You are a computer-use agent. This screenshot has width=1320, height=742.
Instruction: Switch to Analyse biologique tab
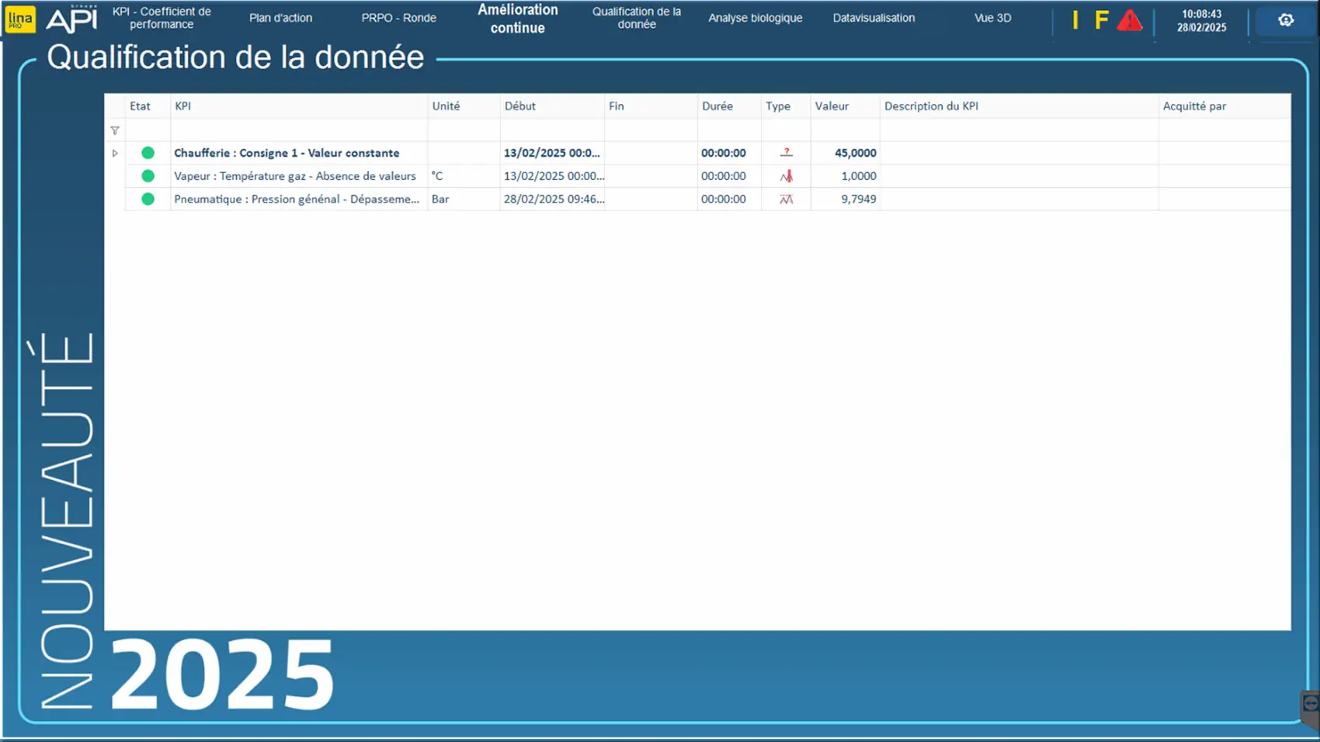pyautogui.click(x=755, y=18)
